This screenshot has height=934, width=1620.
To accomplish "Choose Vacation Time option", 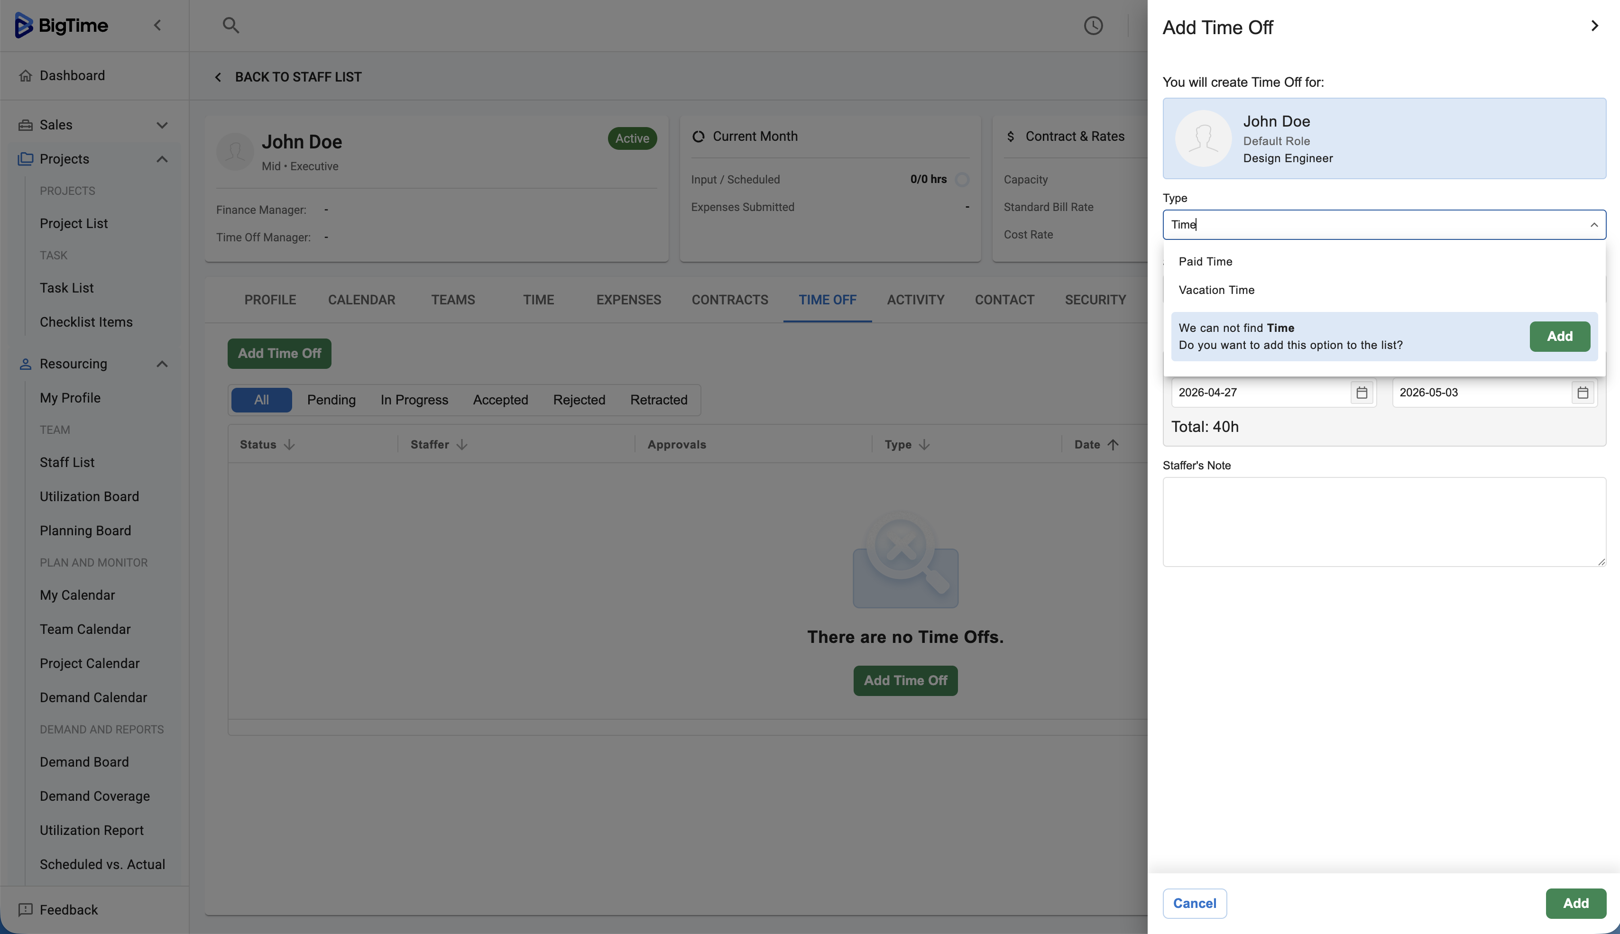I will [x=1216, y=290].
